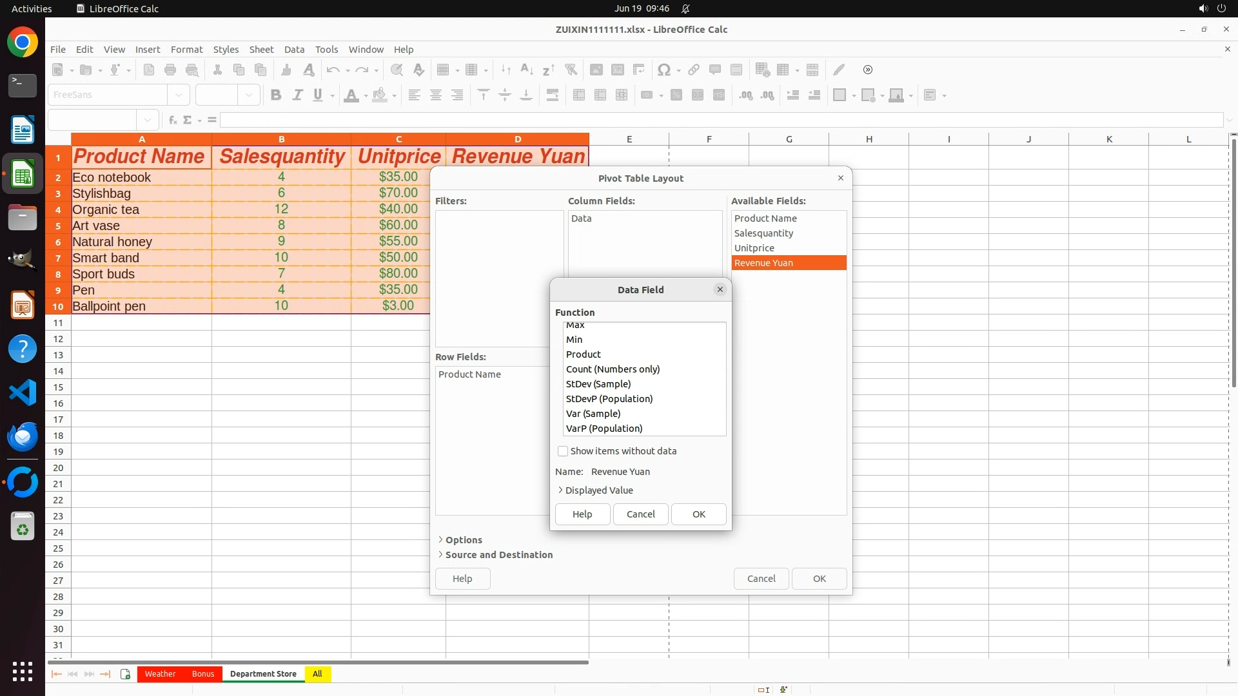The width and height of the screenshot is (1238, 696).
Task: Click the Bold formatting icon
Action: click(276, 95)
